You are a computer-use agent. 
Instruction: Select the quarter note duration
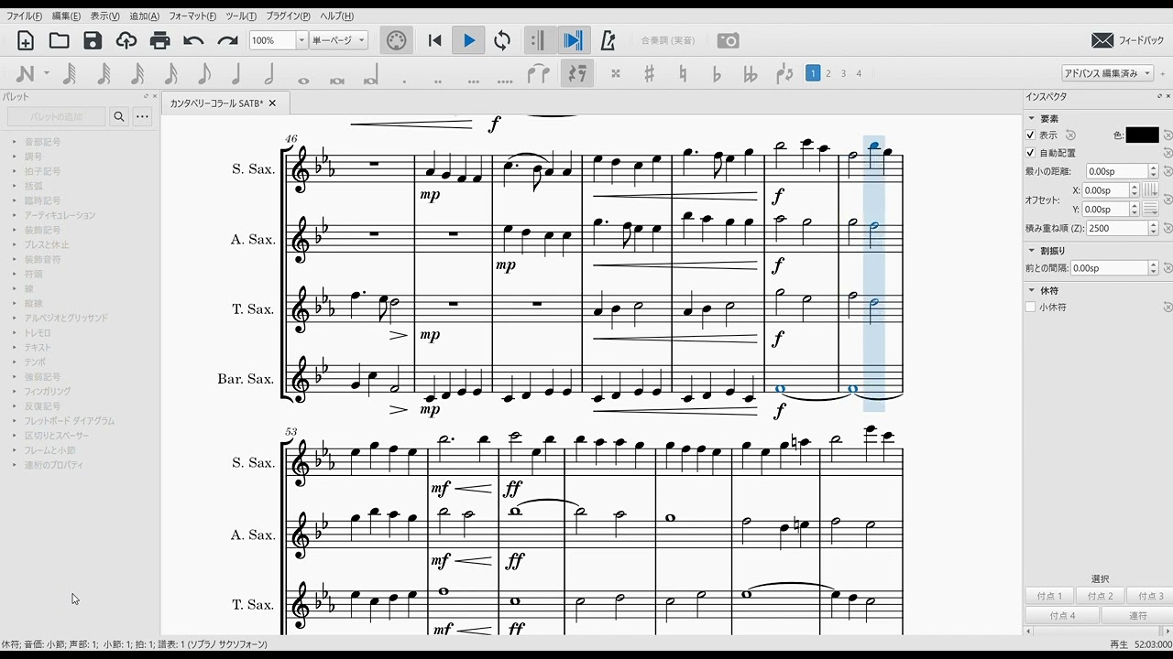pos(236,74)
